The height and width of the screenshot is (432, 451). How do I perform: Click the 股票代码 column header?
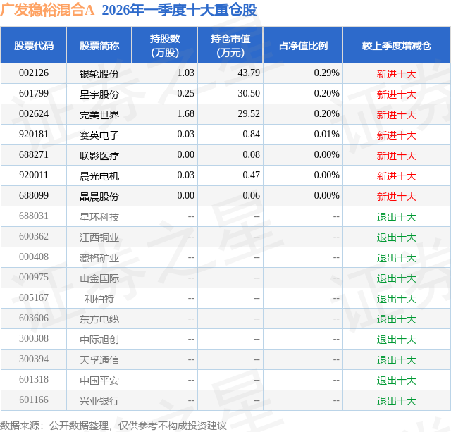34,45
